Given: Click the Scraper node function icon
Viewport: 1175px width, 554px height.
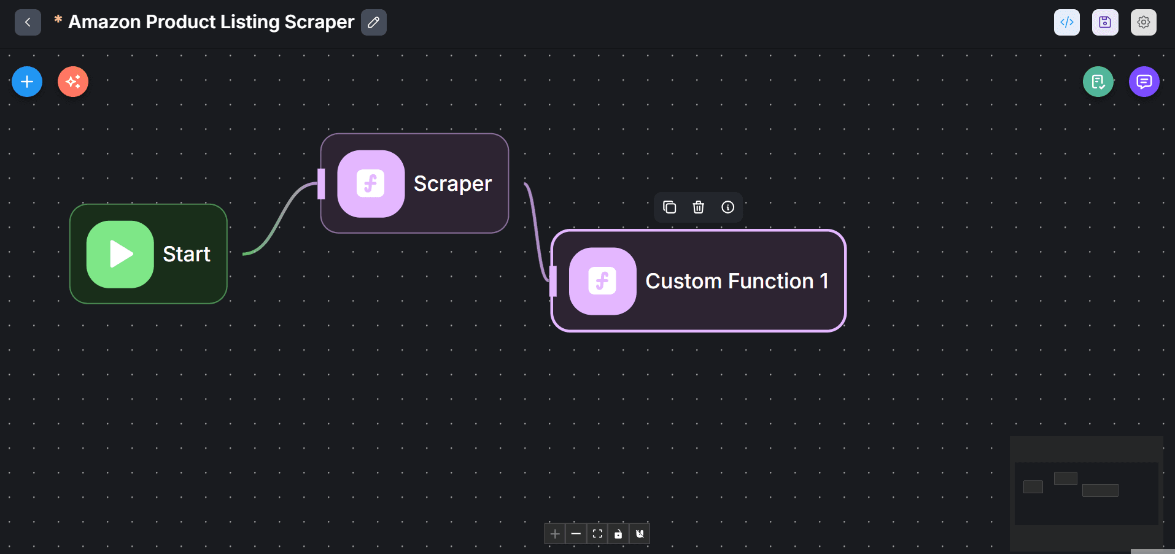Looking at the screenshot, I should (371, 183).
